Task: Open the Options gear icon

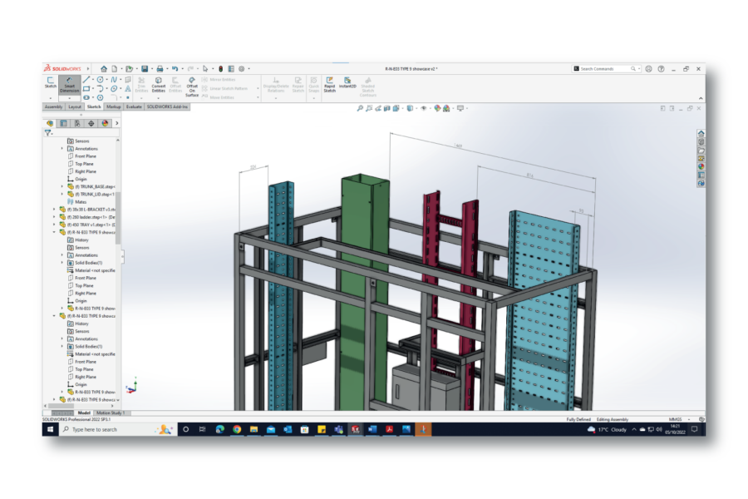Action: point(241,69)
